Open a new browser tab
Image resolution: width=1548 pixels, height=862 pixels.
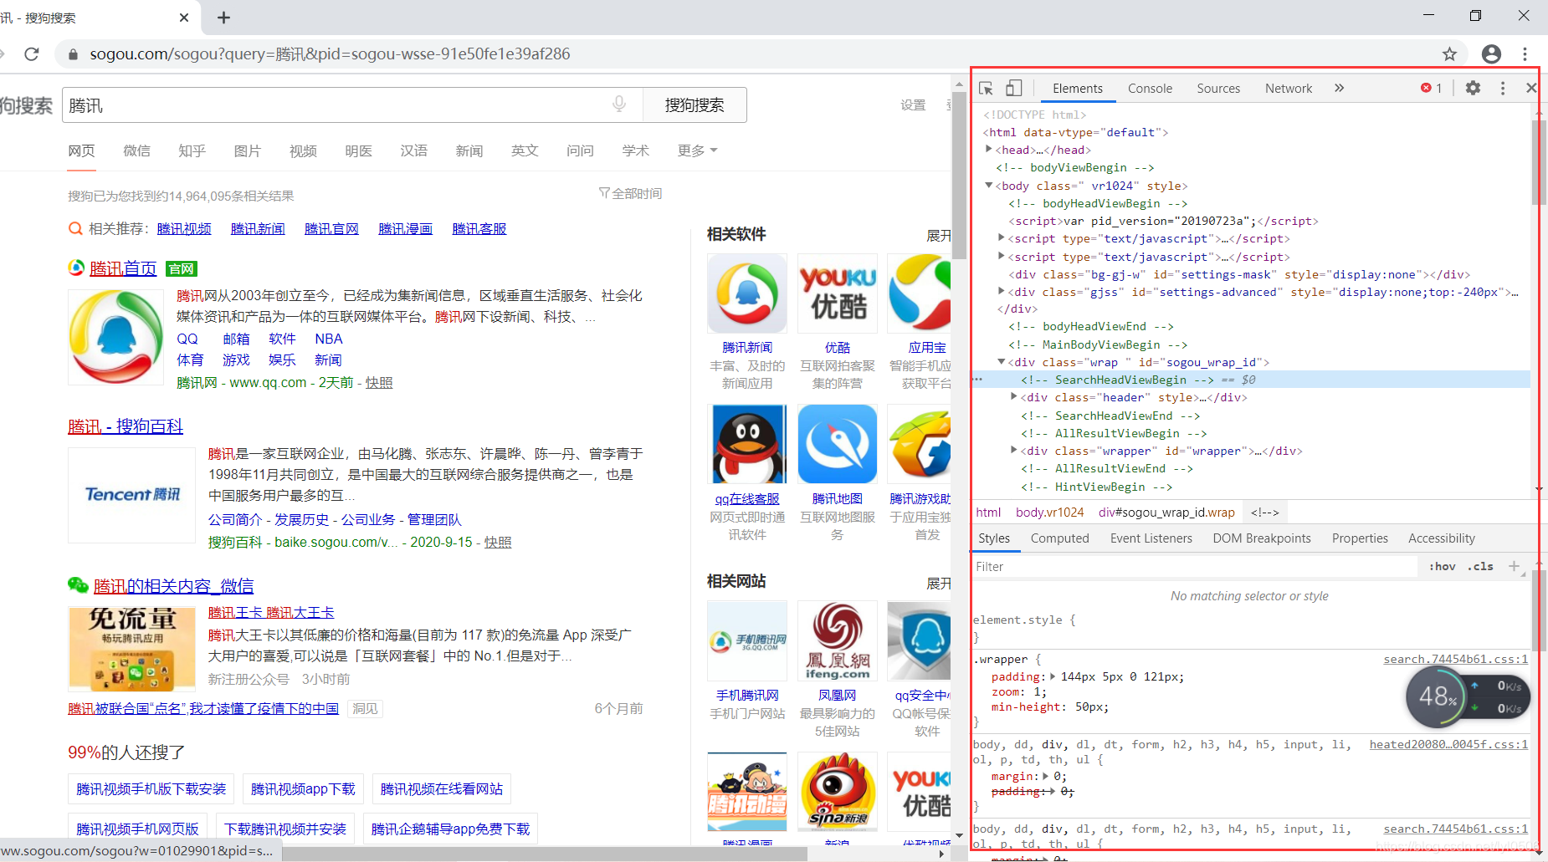coord(223,18)
